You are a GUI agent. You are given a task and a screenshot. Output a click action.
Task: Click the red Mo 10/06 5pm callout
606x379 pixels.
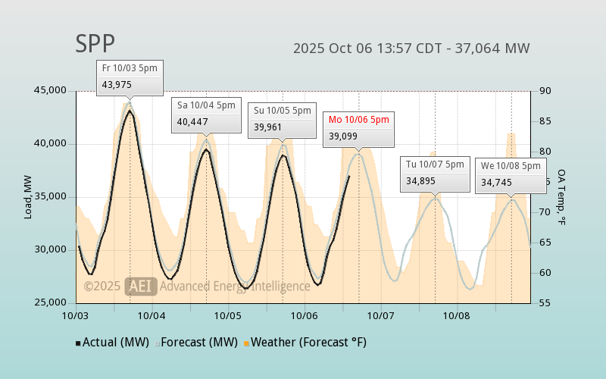(x=358, y=128)
